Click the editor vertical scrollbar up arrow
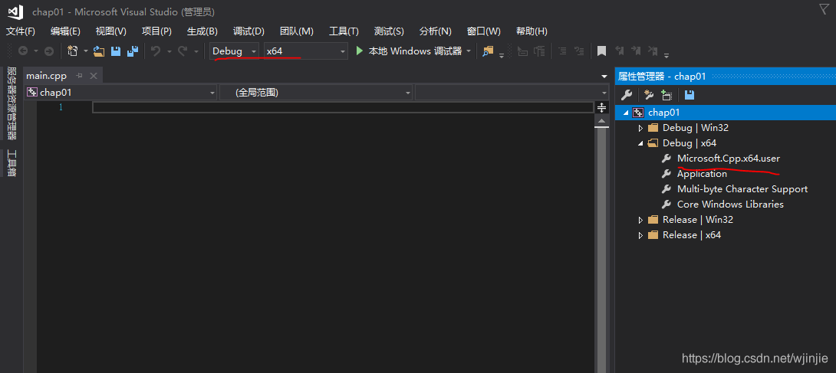The image size is (836, 373). (601, 121)
